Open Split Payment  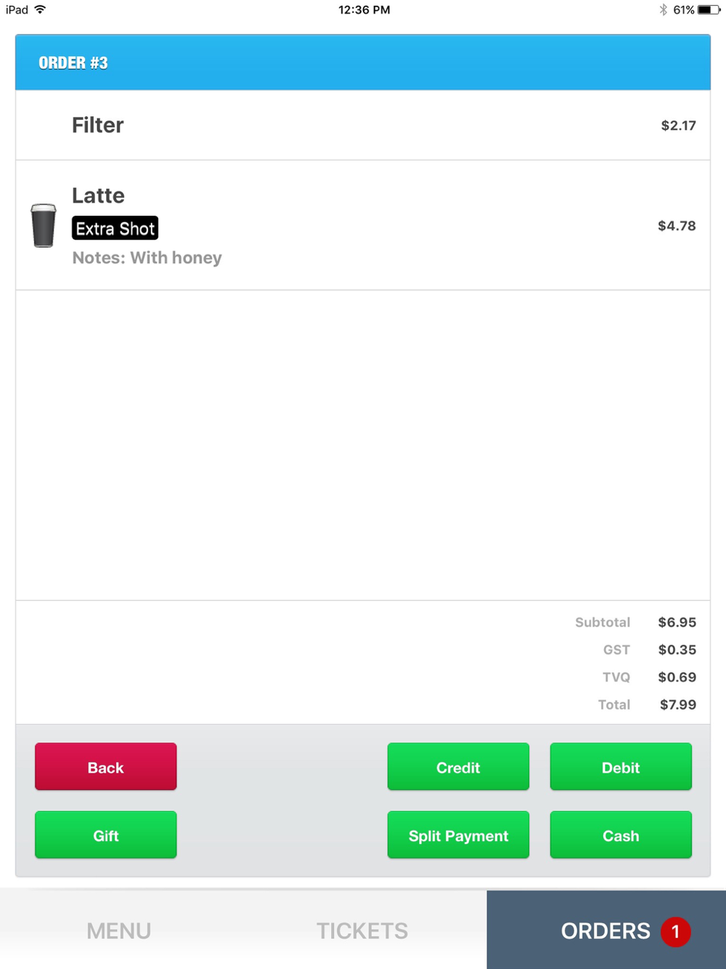click(458, 835)
